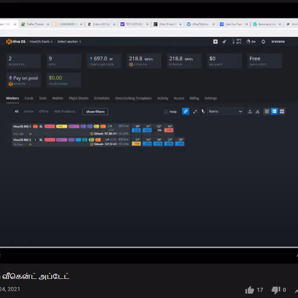Viewport: 298px width, 298px height.
Task: Select the Online workers filter
Action: tap(29, 111)
